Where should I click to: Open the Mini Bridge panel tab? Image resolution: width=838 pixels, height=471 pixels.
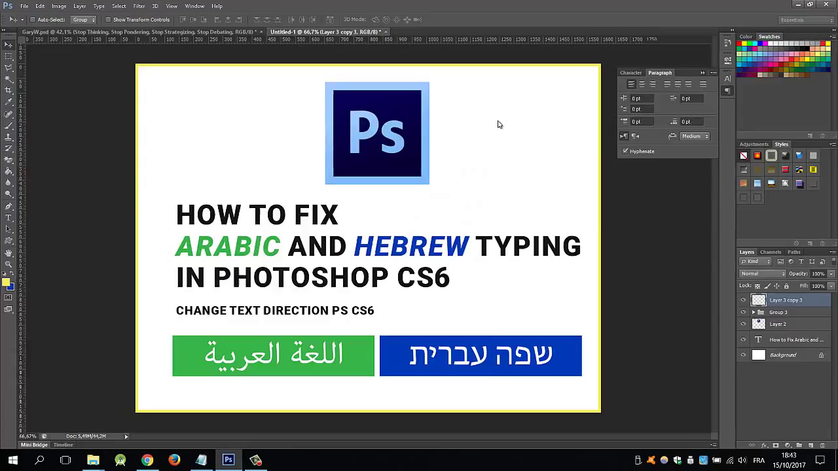point(34,445)
